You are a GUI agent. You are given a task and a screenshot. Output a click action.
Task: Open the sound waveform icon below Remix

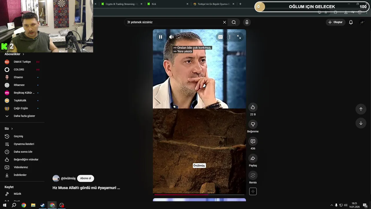click(x=253, y=192)
